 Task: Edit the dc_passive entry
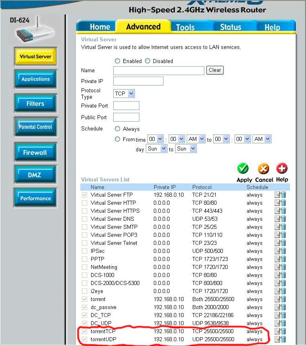277,307
